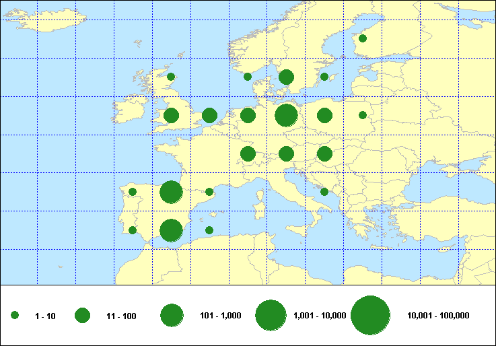Screen dimensions: 496x346
Task: Click the small dot marker in Finland
Action: [363, 38]
